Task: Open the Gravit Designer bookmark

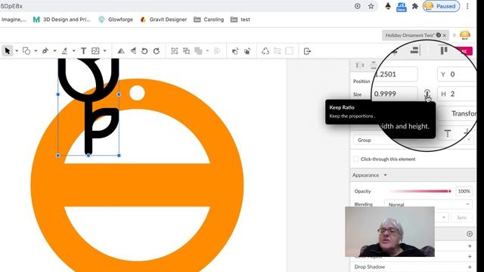Action: (163, 20)
